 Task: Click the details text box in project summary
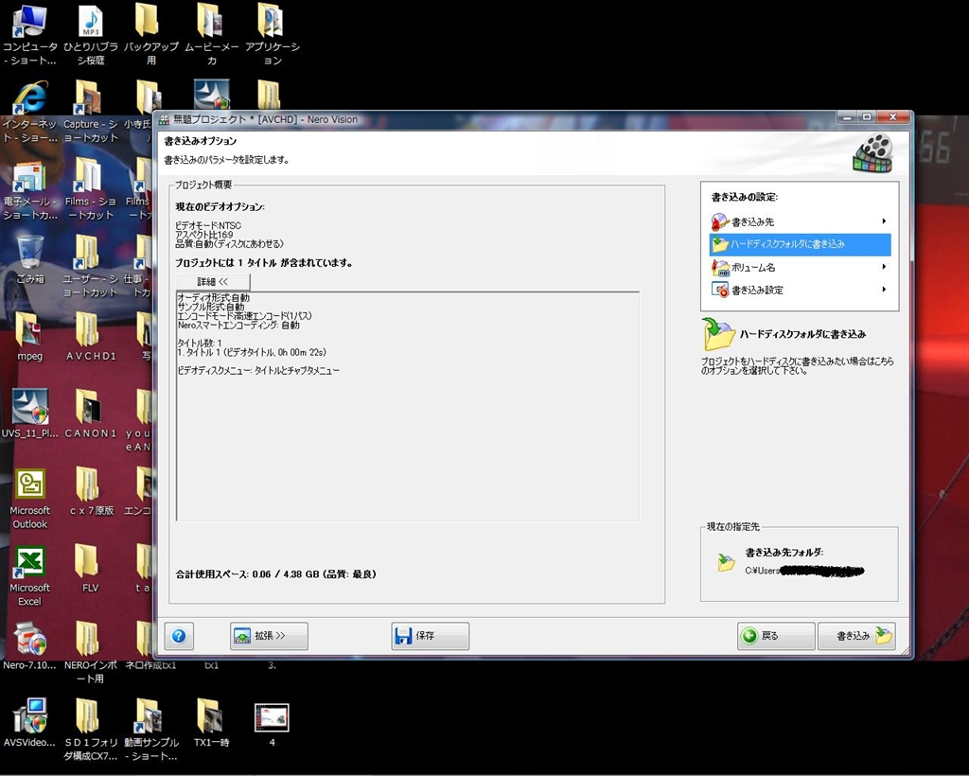[408, 406]
